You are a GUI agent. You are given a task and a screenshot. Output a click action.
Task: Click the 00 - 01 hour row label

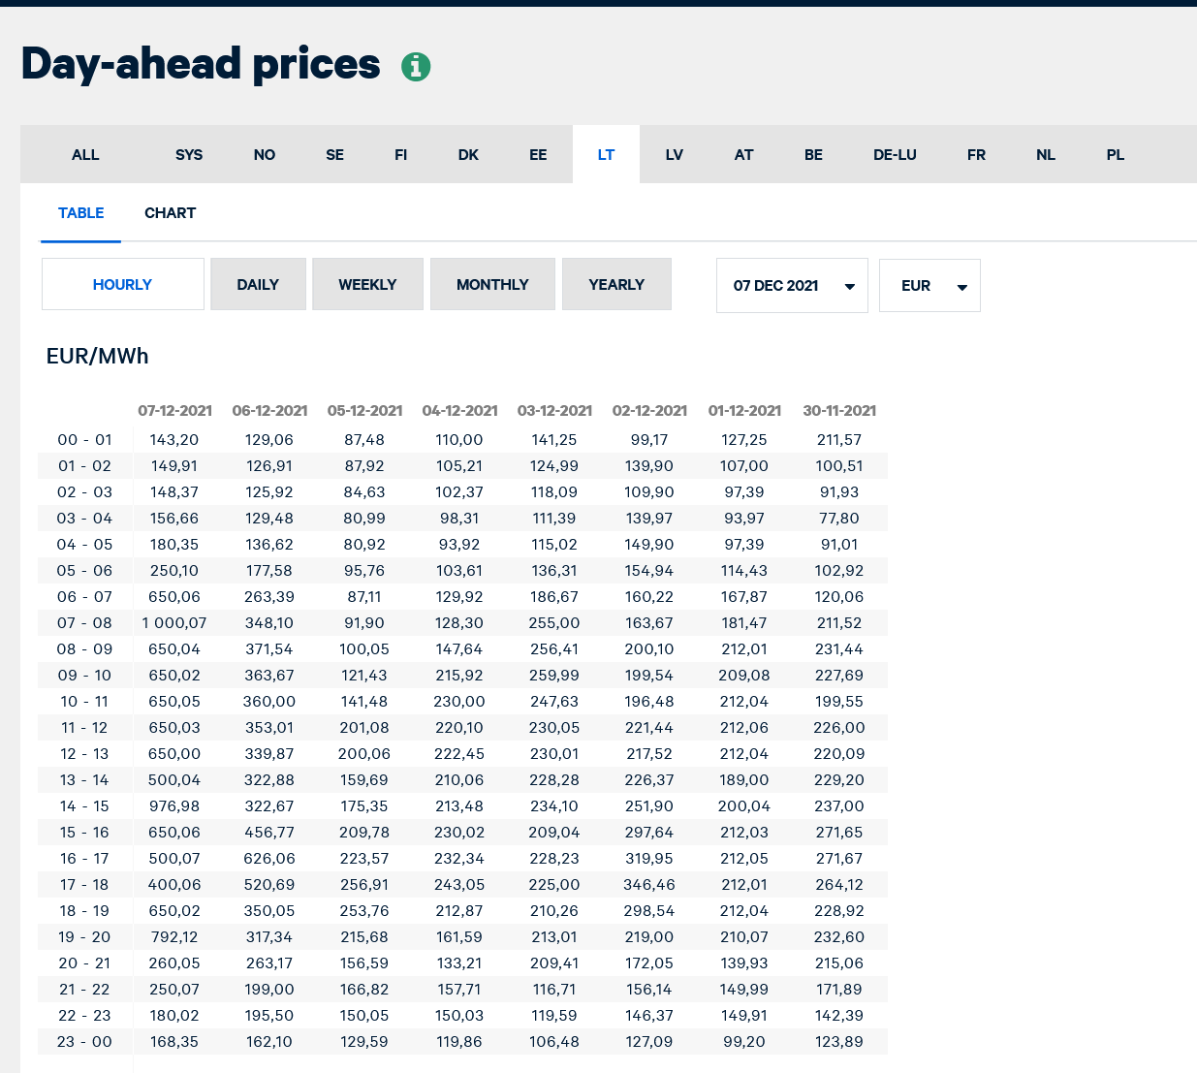pos(84,440)
